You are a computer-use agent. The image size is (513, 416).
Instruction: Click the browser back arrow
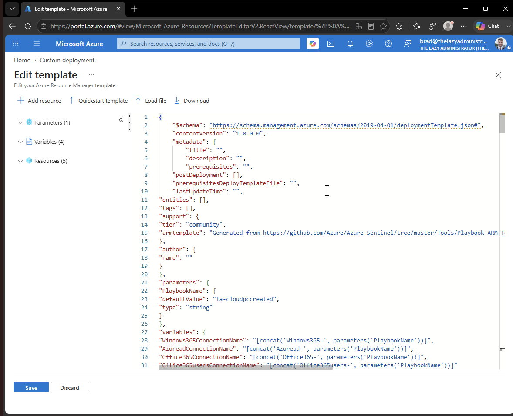pyautogui.click(x=12, y=26)
